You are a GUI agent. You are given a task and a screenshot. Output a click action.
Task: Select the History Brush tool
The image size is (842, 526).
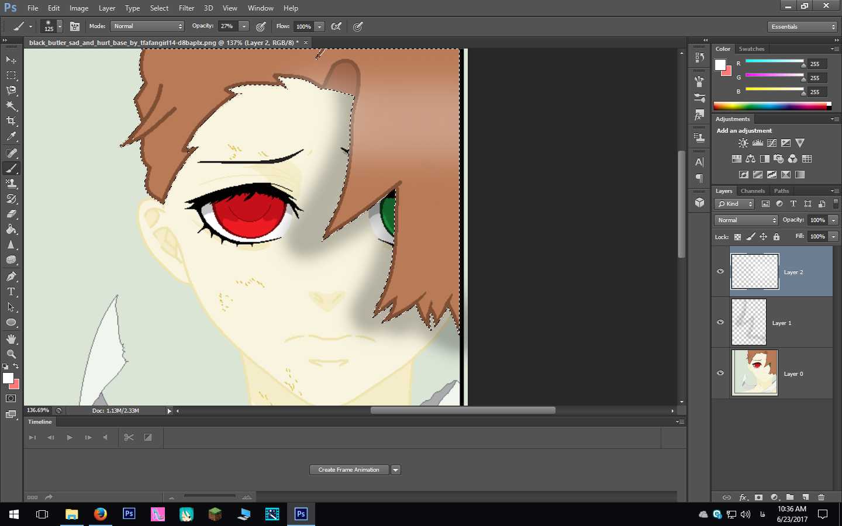pyautogui.click(x=11, y=199)
